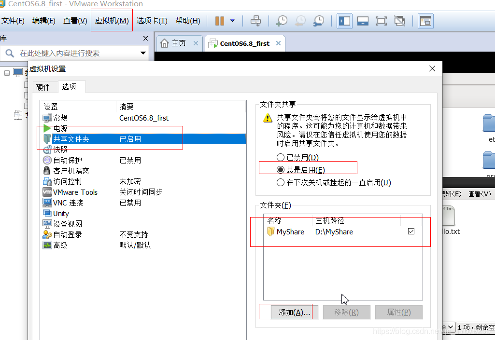Take a snapshot using the toolbar icon

click(282, 21)
